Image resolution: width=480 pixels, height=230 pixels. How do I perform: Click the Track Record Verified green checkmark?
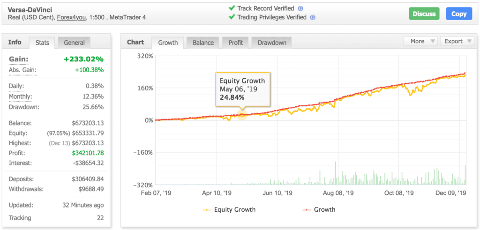click(x=232, y=8)
